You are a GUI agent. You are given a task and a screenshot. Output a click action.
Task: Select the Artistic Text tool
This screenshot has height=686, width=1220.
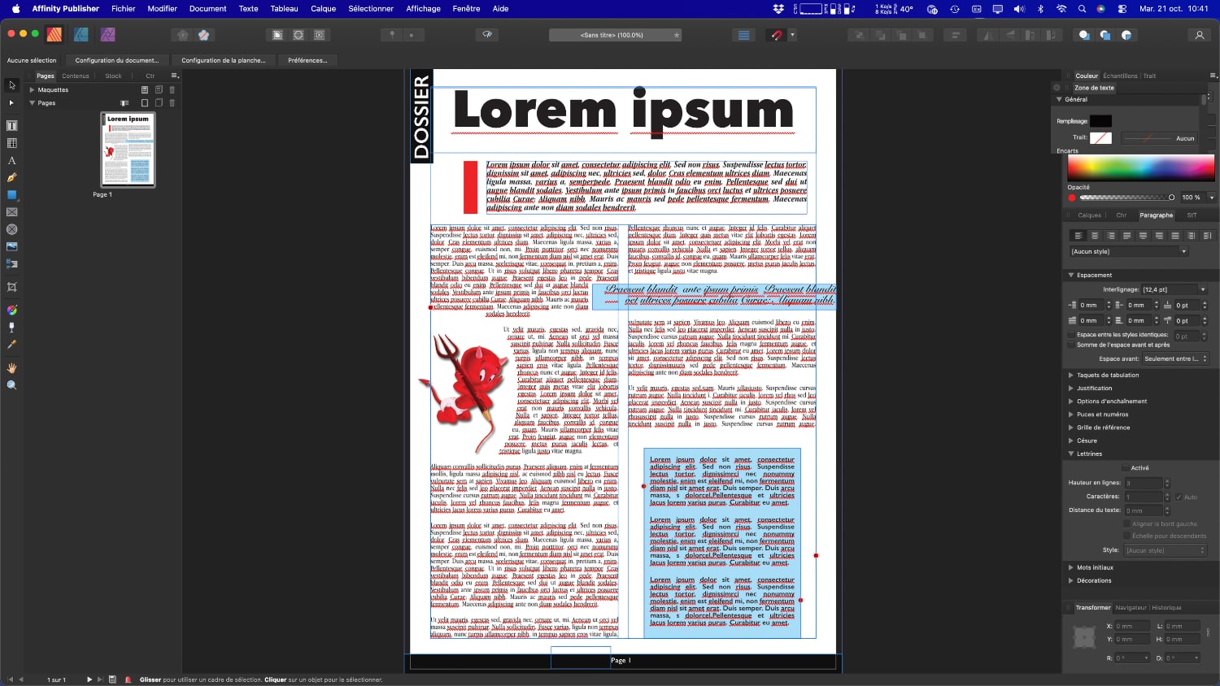click(x=12, y=161)
